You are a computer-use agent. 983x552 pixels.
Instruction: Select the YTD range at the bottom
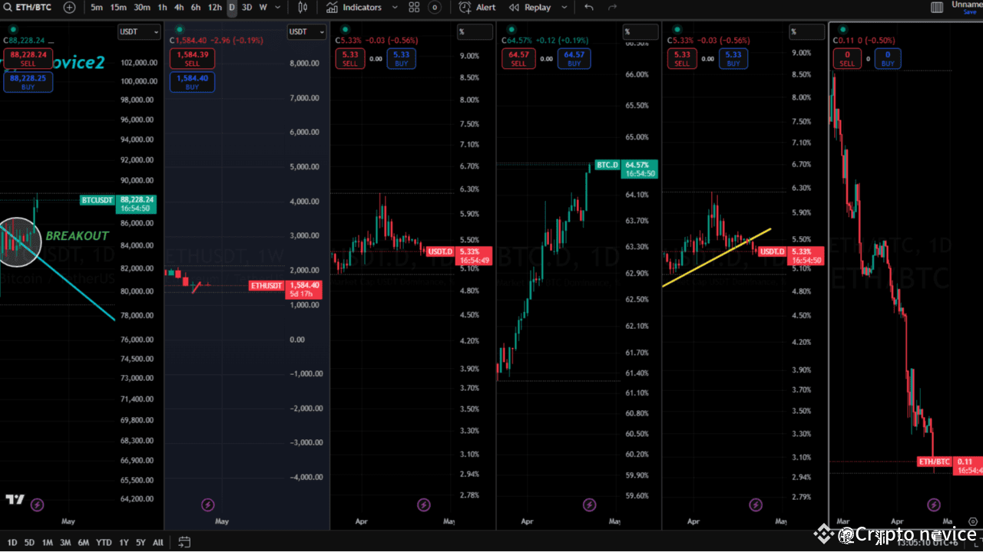[x=104, y=542]
